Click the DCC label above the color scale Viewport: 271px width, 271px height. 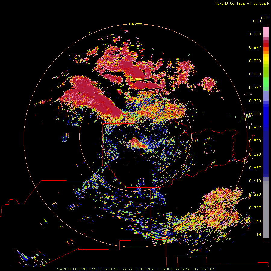[x=264, y=18]
